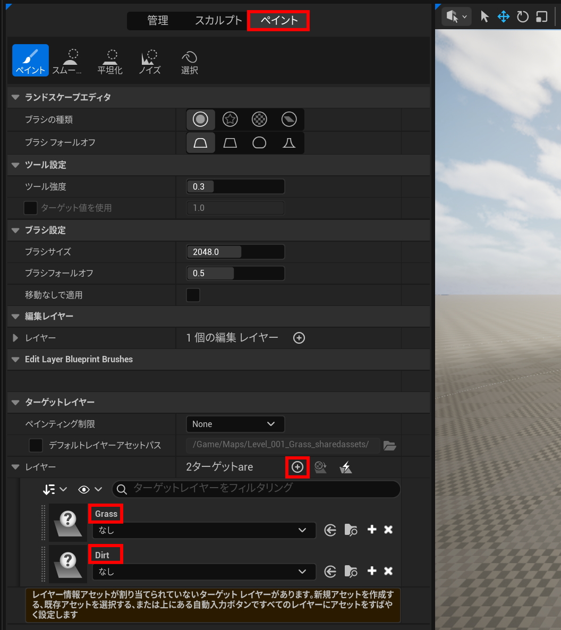This screenshot has width=561, height=630.
Task: Open Grass layer info なし dropdown
Action: pyautogui.click(x=204, y=530)
